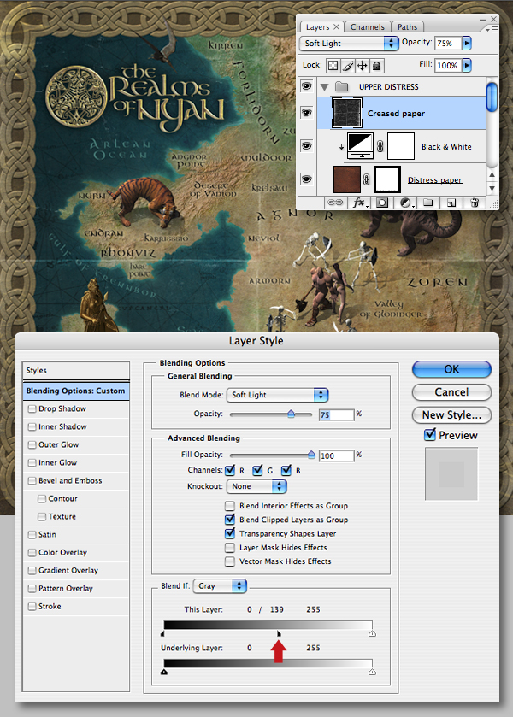
Task: Hide the UPPER DISTRESS group
Action: pos(306,86)
